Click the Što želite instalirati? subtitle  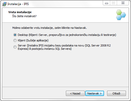click(x=24, y=16)
